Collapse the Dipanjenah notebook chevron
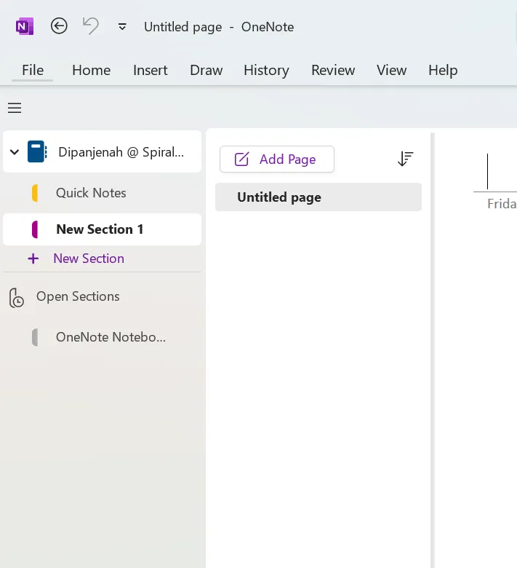517x568 pixels. point(15,151)
